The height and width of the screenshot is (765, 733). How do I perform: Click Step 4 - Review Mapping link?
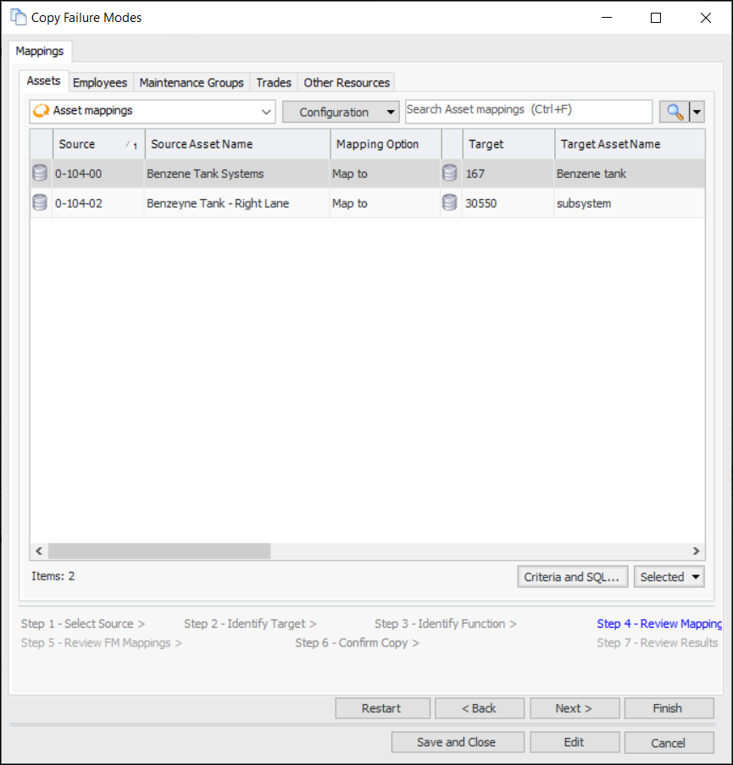[659, 624]
